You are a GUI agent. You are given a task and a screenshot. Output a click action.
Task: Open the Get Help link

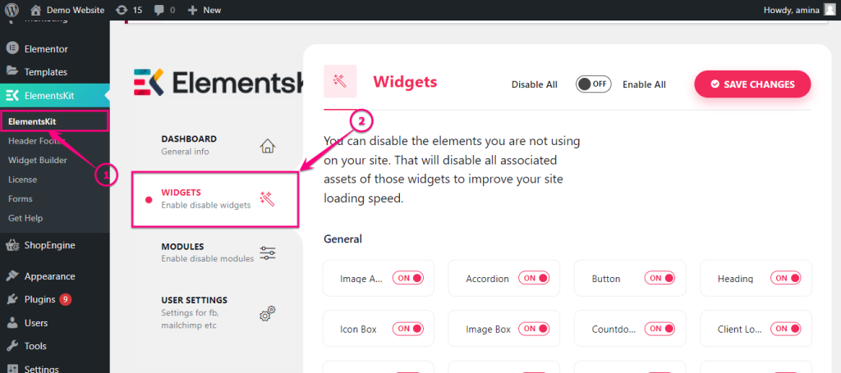coord(25,218)
